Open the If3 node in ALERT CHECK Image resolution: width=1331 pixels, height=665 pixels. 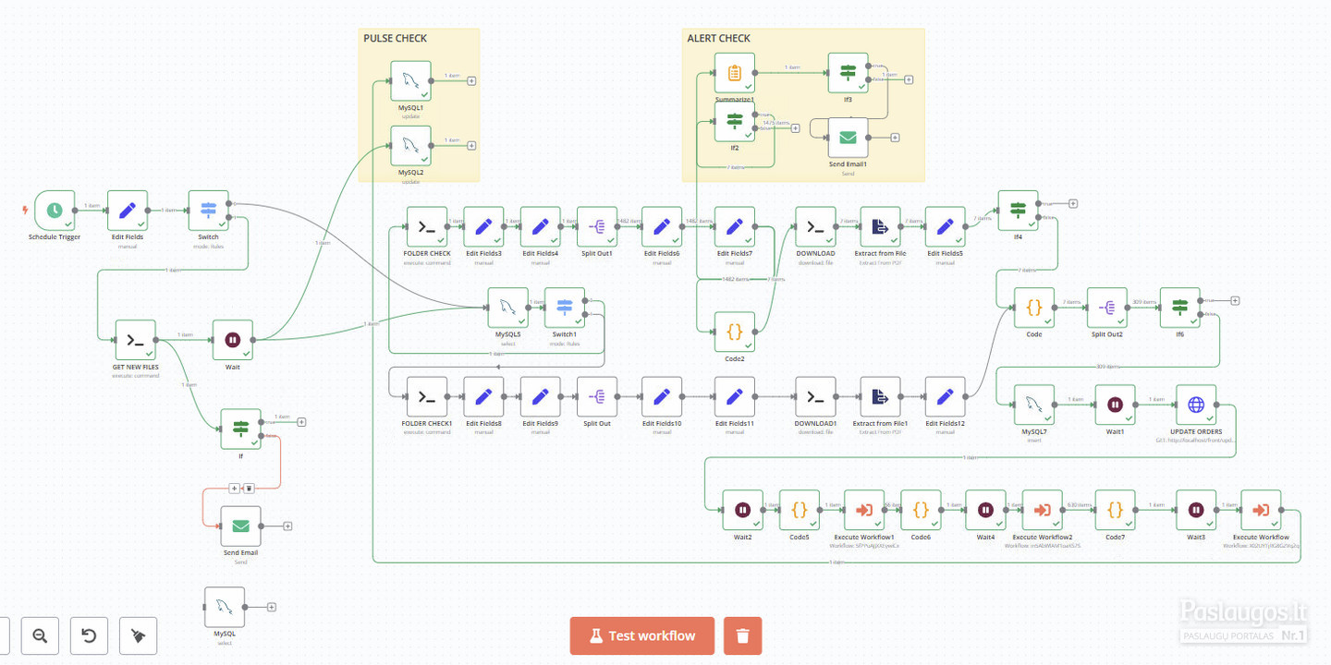click(x=848, y=73)
